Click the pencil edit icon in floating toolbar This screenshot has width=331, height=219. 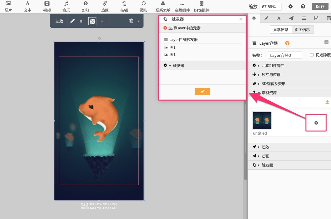point(72,21)
